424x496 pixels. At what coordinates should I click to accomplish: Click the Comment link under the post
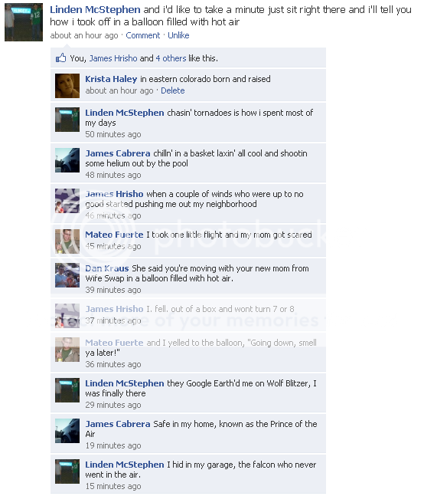pyautogui.click(x=142, y=35)
